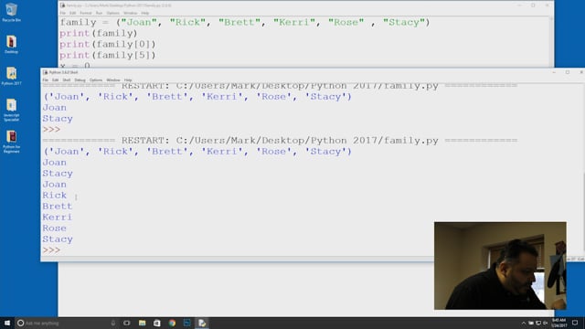Select the Javascript Specialist desktop icon

pos(11,110)
